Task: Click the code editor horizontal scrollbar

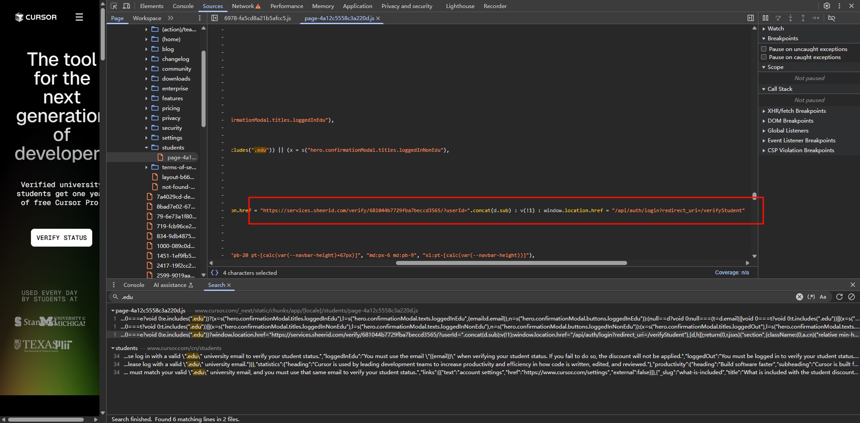Action: (x=511, y=263)
